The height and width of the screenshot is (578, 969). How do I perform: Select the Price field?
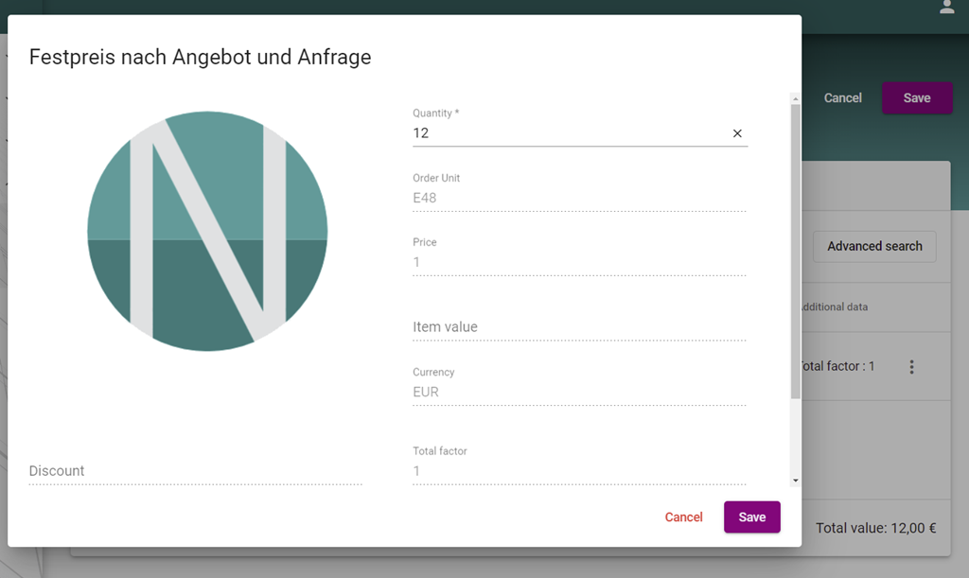click(578, 262)
